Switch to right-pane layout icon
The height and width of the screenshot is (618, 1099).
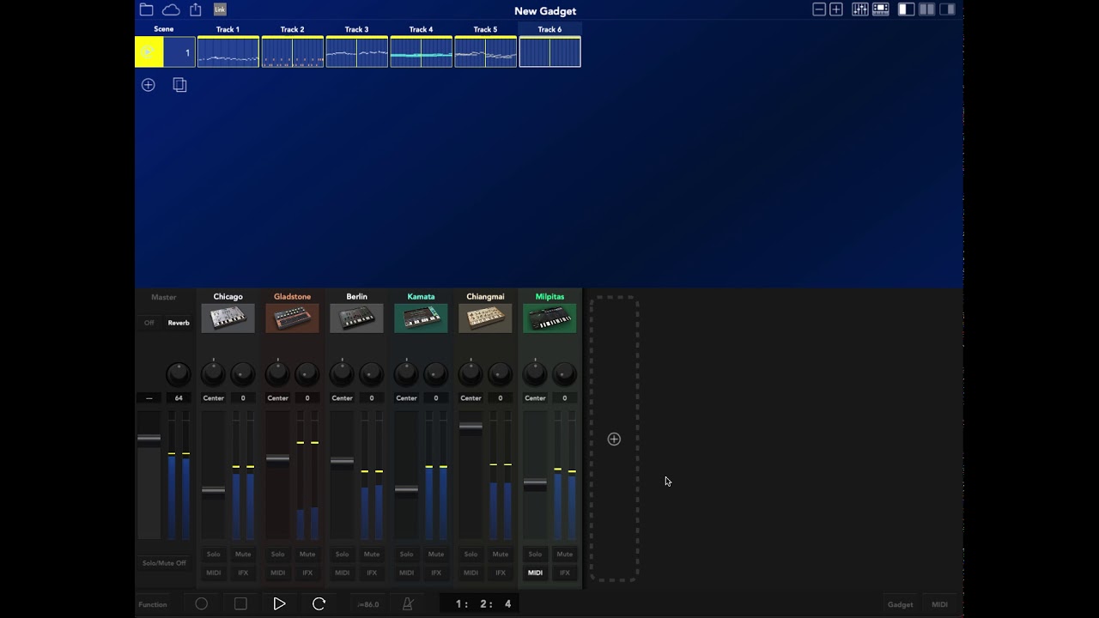(947, 9)
